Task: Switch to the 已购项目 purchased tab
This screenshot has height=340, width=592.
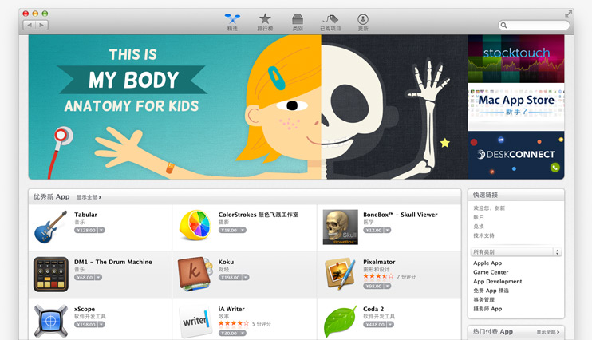Action: (x=330, y=22)
